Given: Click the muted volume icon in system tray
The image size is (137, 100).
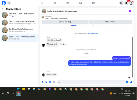Looking at the screenshot, I should click(x=122, y=93).
